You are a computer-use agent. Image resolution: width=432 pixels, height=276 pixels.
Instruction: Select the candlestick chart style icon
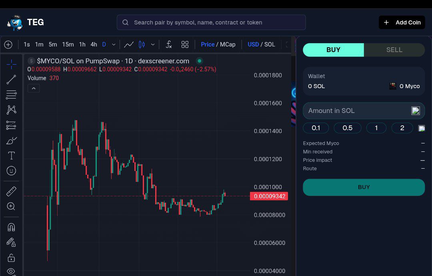tap(142, 44)
